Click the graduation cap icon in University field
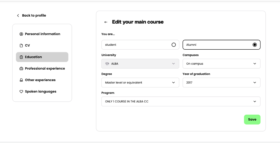 click(107, 64)
